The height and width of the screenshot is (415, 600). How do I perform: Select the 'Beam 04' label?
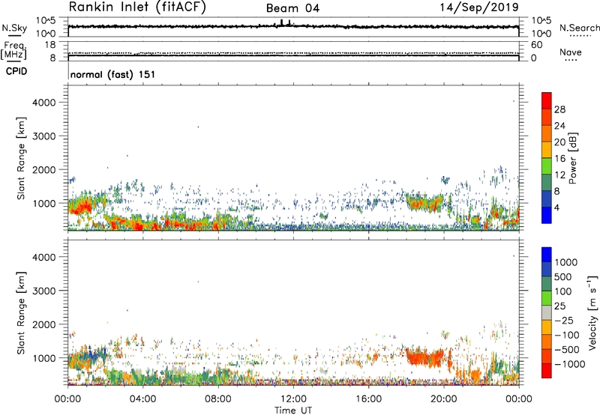[292, 8]
